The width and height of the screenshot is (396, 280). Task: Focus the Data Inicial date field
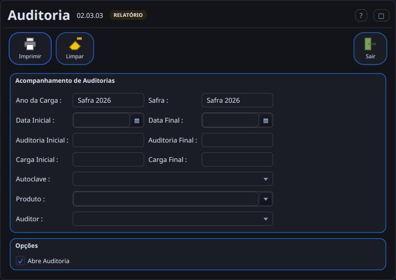pos(101,120)
